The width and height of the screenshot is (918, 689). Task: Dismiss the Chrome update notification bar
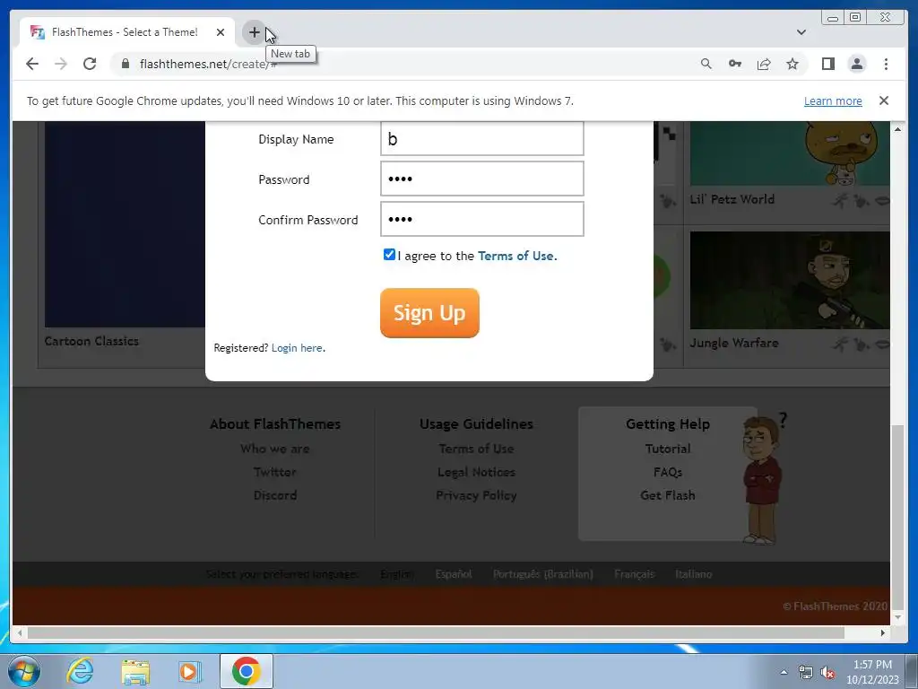pyautogui.click(x=883, y=100)
